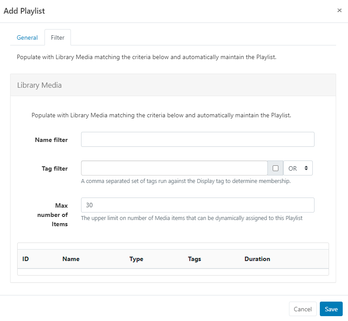Open the OR logical operator dropdown
The height and width of the screenshot is (321, 348).
pos(298,168)
